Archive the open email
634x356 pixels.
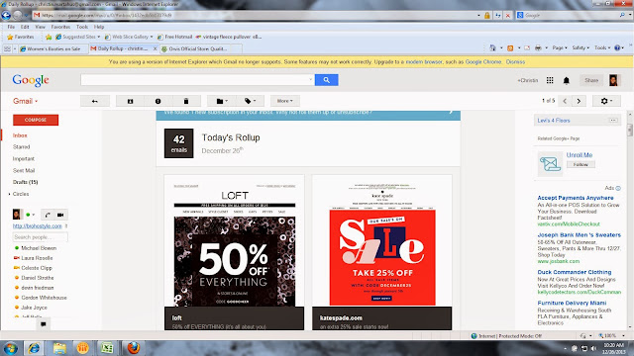(x=130, y=101)
